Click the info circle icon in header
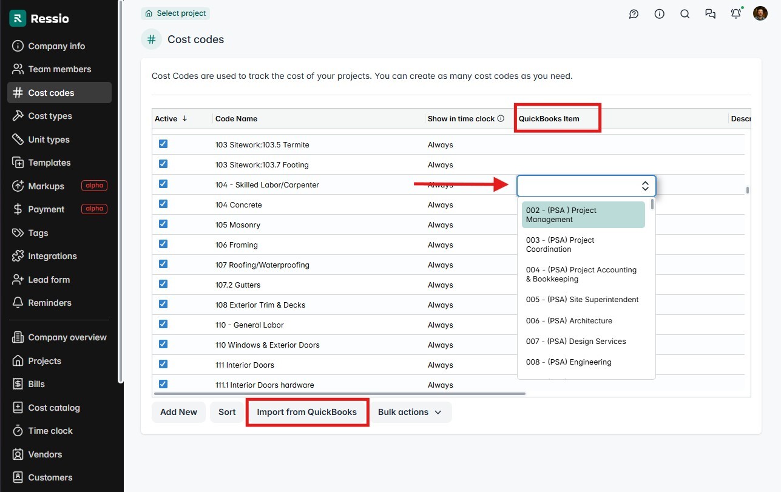 tap(660, 14)
